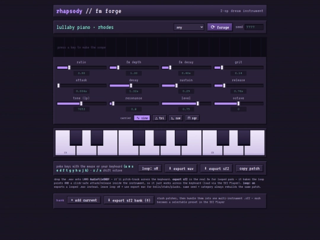Image resolution: width=320 pixels, height=240 pixels.
Task: Click the resonance slider
Action: click(134, 104)
